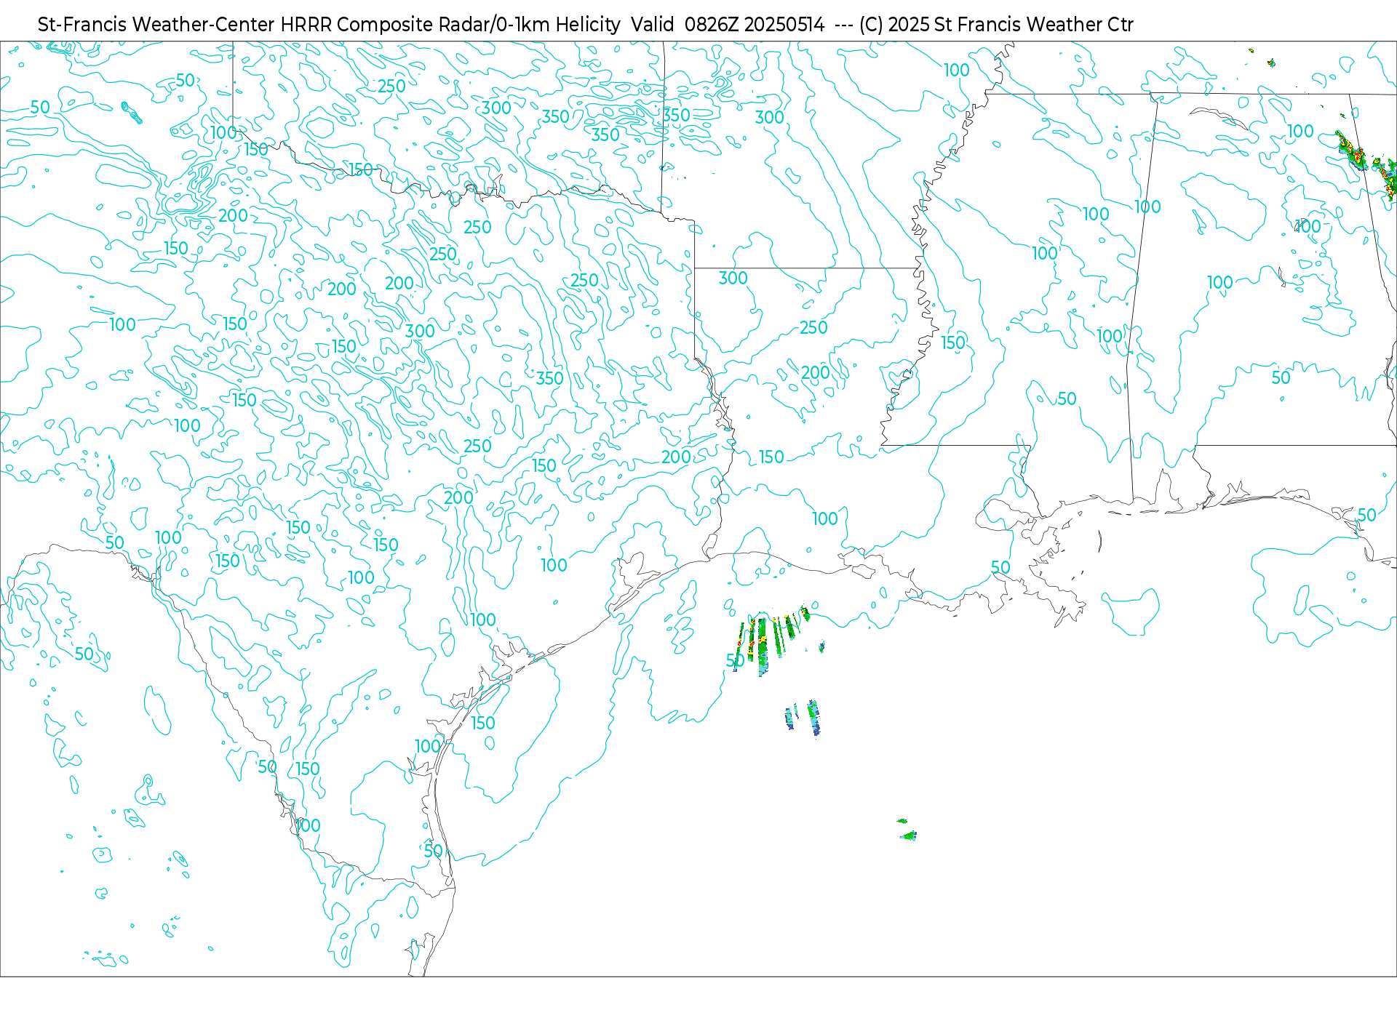1397x1018 pixels.
Task: Click the '50' contour label beside offshore radar echoes
Action: point(735,660)
